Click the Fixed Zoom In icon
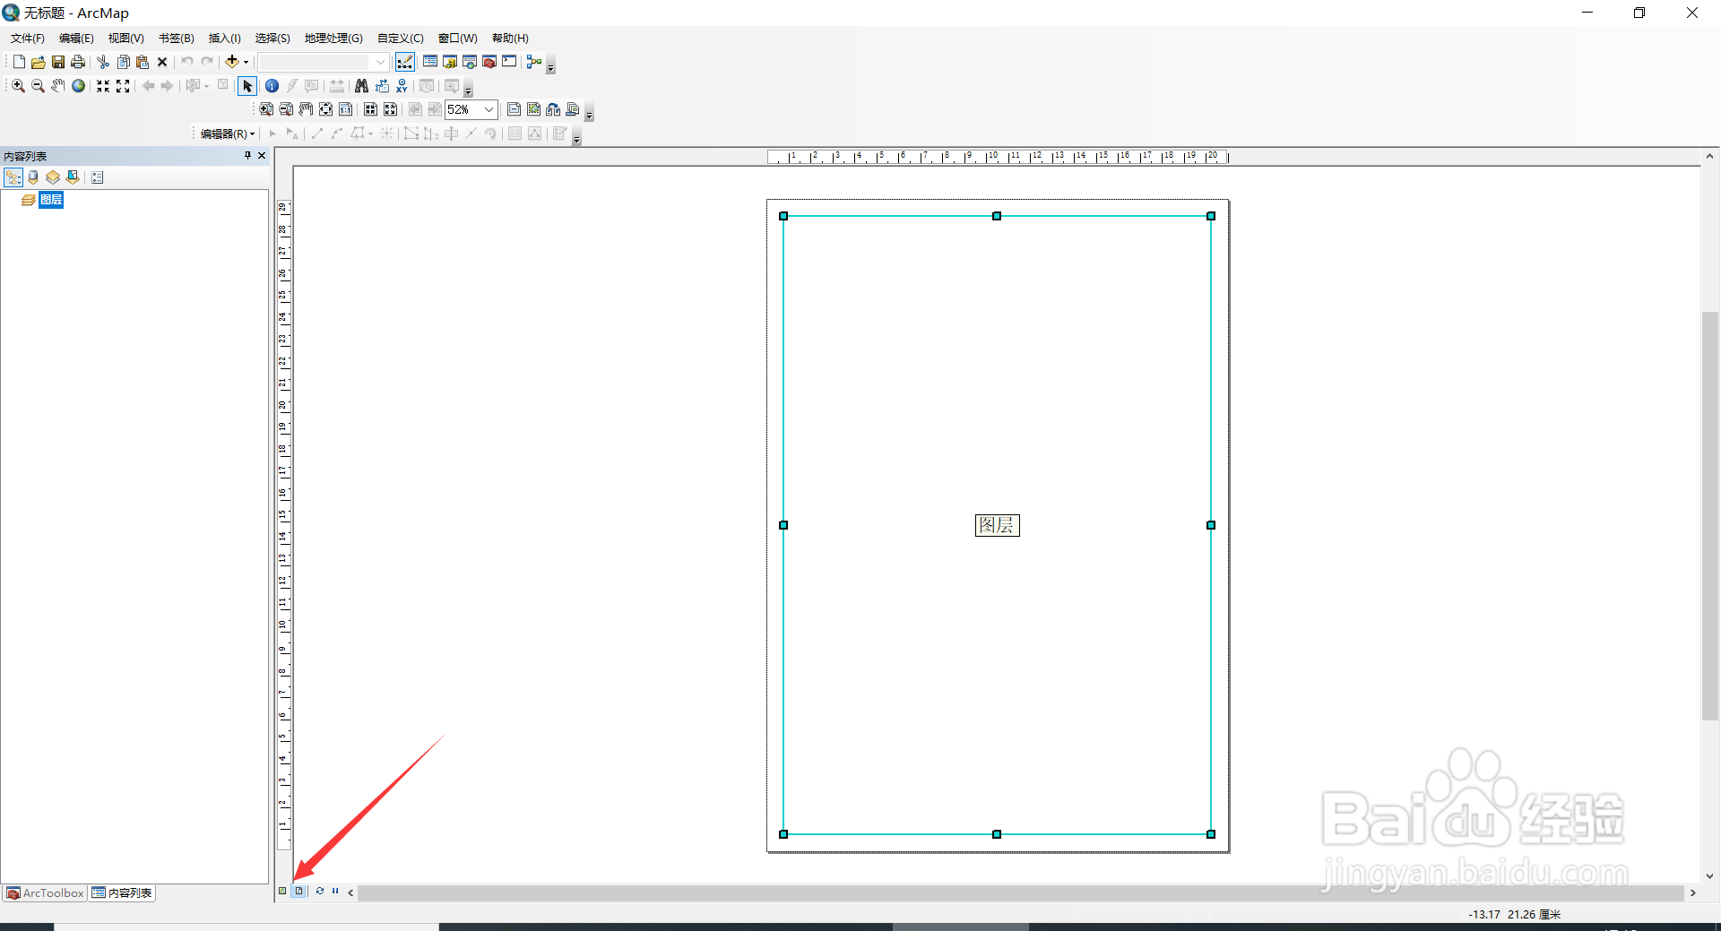The height and width of the screenshot is (931, 1721). point(103,86)
